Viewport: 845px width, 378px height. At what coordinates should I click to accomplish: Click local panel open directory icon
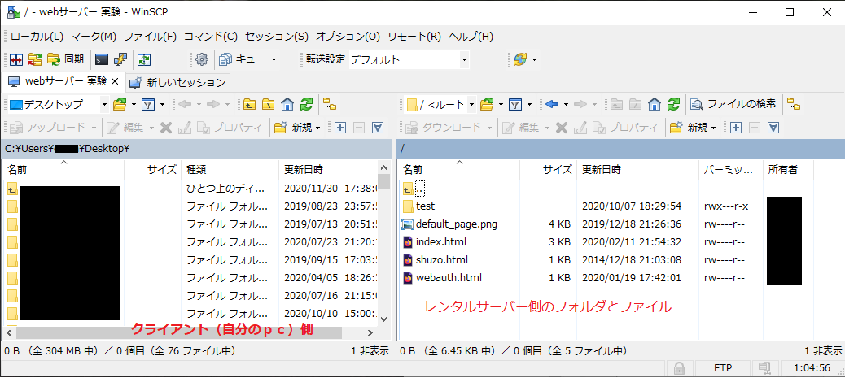pos(119,104)
